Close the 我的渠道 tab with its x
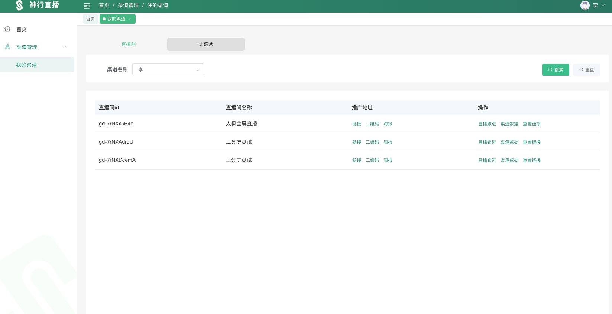The width and height of the screenshot is (612, 314). click(x=130, y=19)
